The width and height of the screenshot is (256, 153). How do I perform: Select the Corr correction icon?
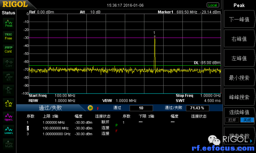[x=8, y=63]
